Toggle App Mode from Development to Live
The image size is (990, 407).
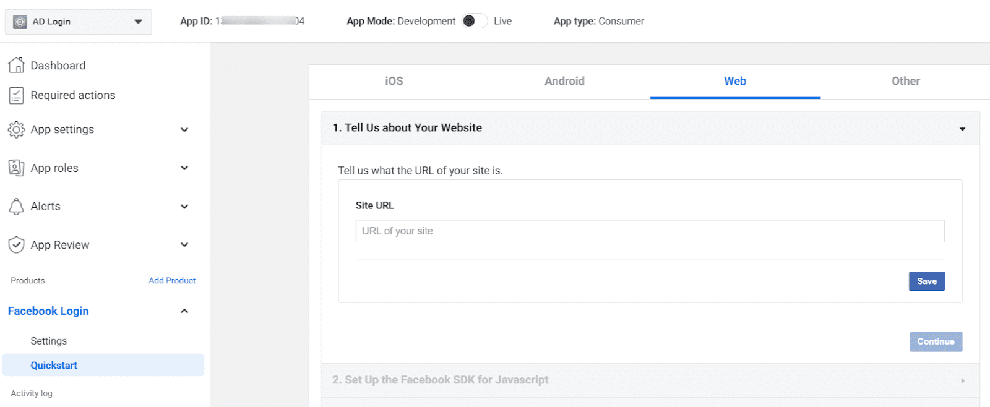[474, 21]
